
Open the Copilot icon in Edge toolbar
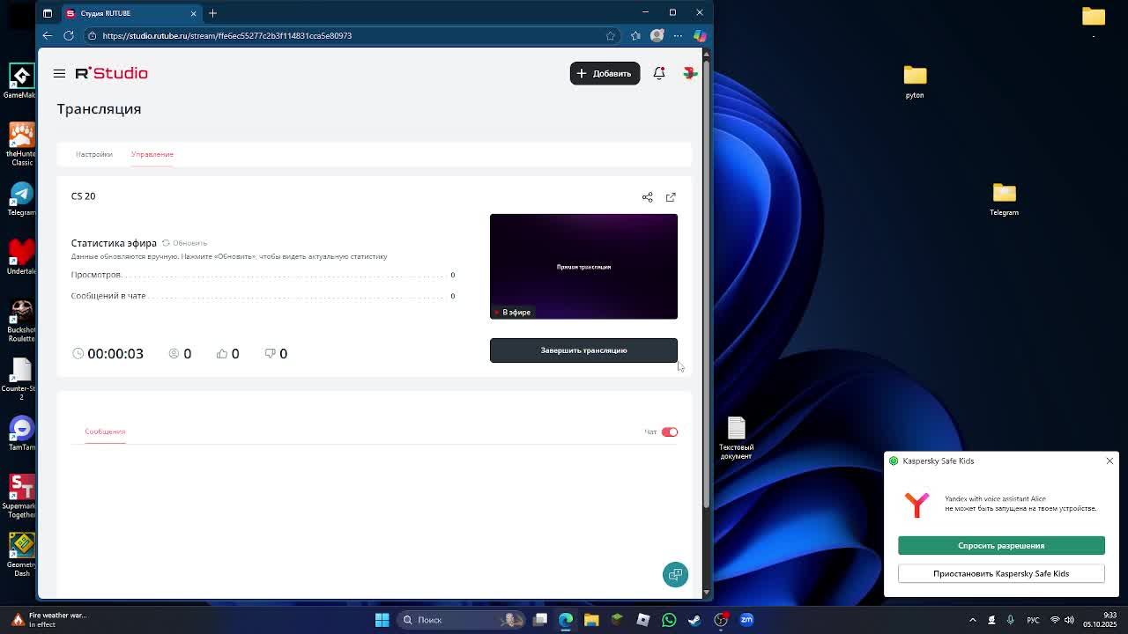pyautogui.click(x=700, y=35)
